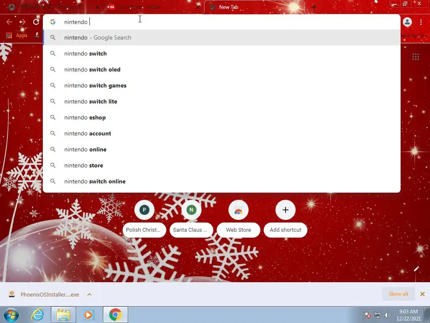The height and width of the screenshot is (323, 430).
Task: Select the 'nintendo switch' suggestion
Action: 222,53
